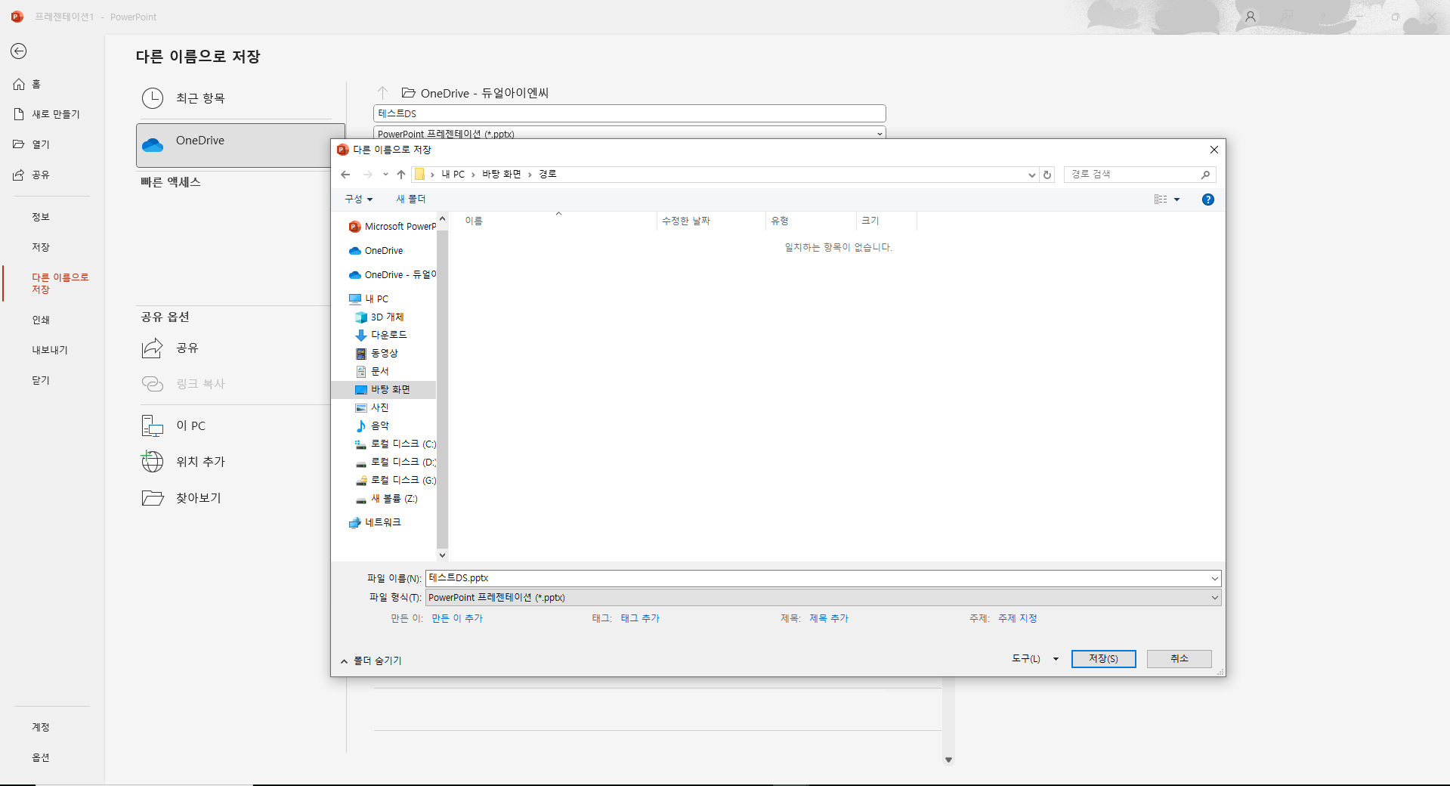Select 내보내기 in the left menu

point(50,350)
